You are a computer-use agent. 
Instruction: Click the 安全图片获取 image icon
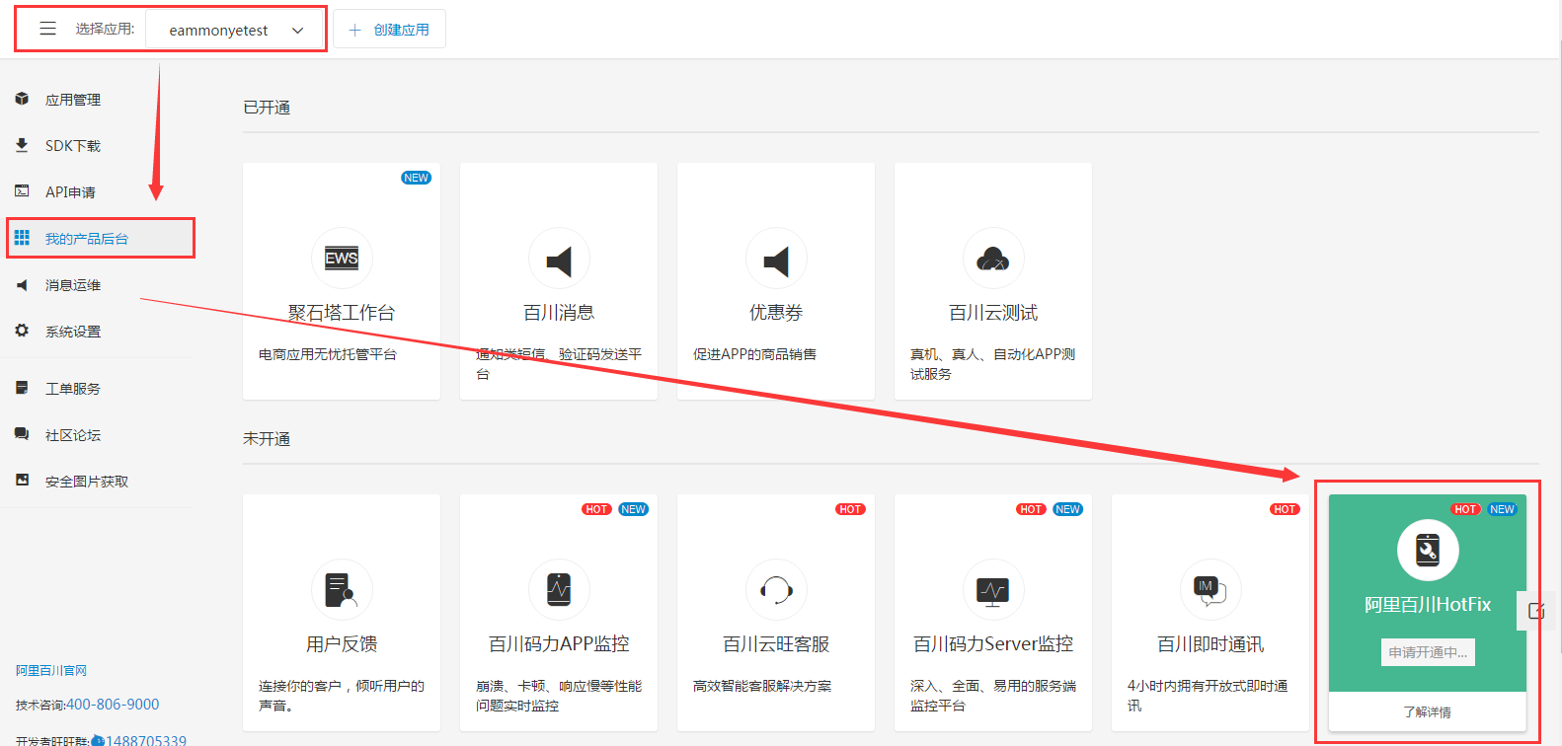22,481
